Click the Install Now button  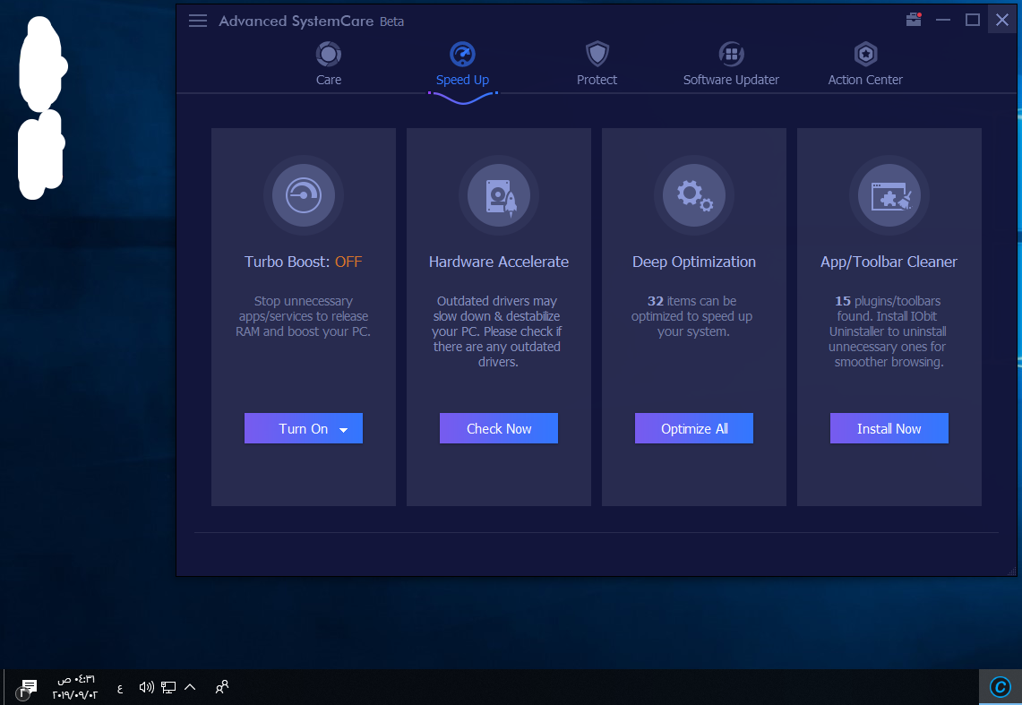(x=889, y=428)
